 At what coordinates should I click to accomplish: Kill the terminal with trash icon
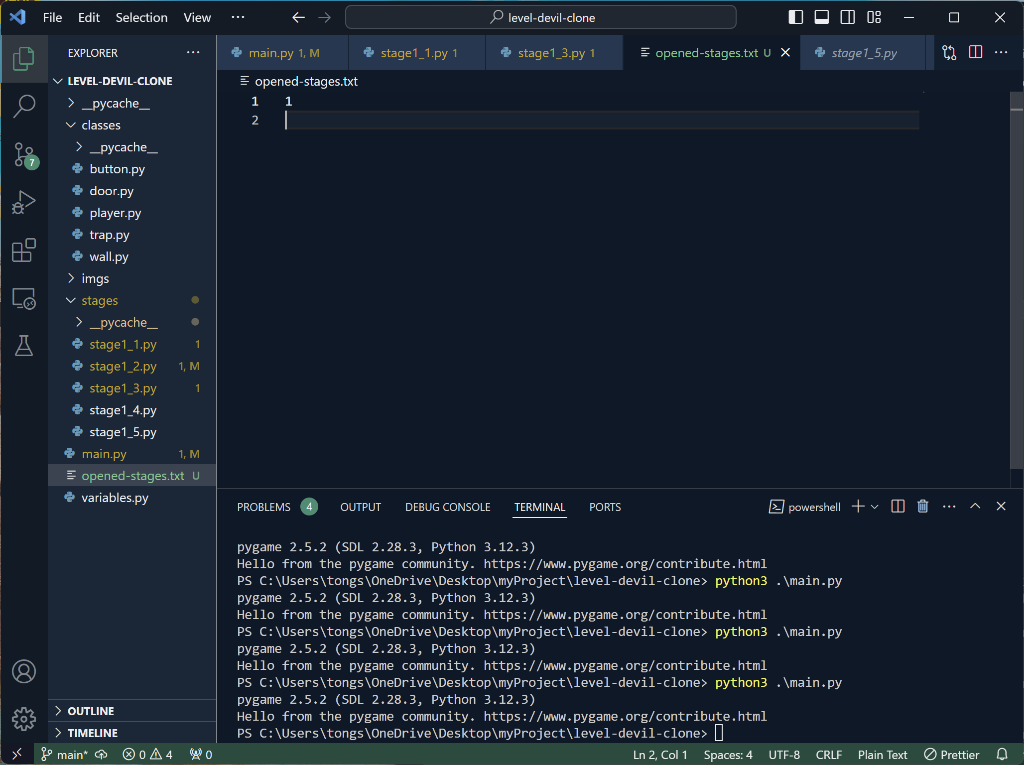click(x=923, y=507)
